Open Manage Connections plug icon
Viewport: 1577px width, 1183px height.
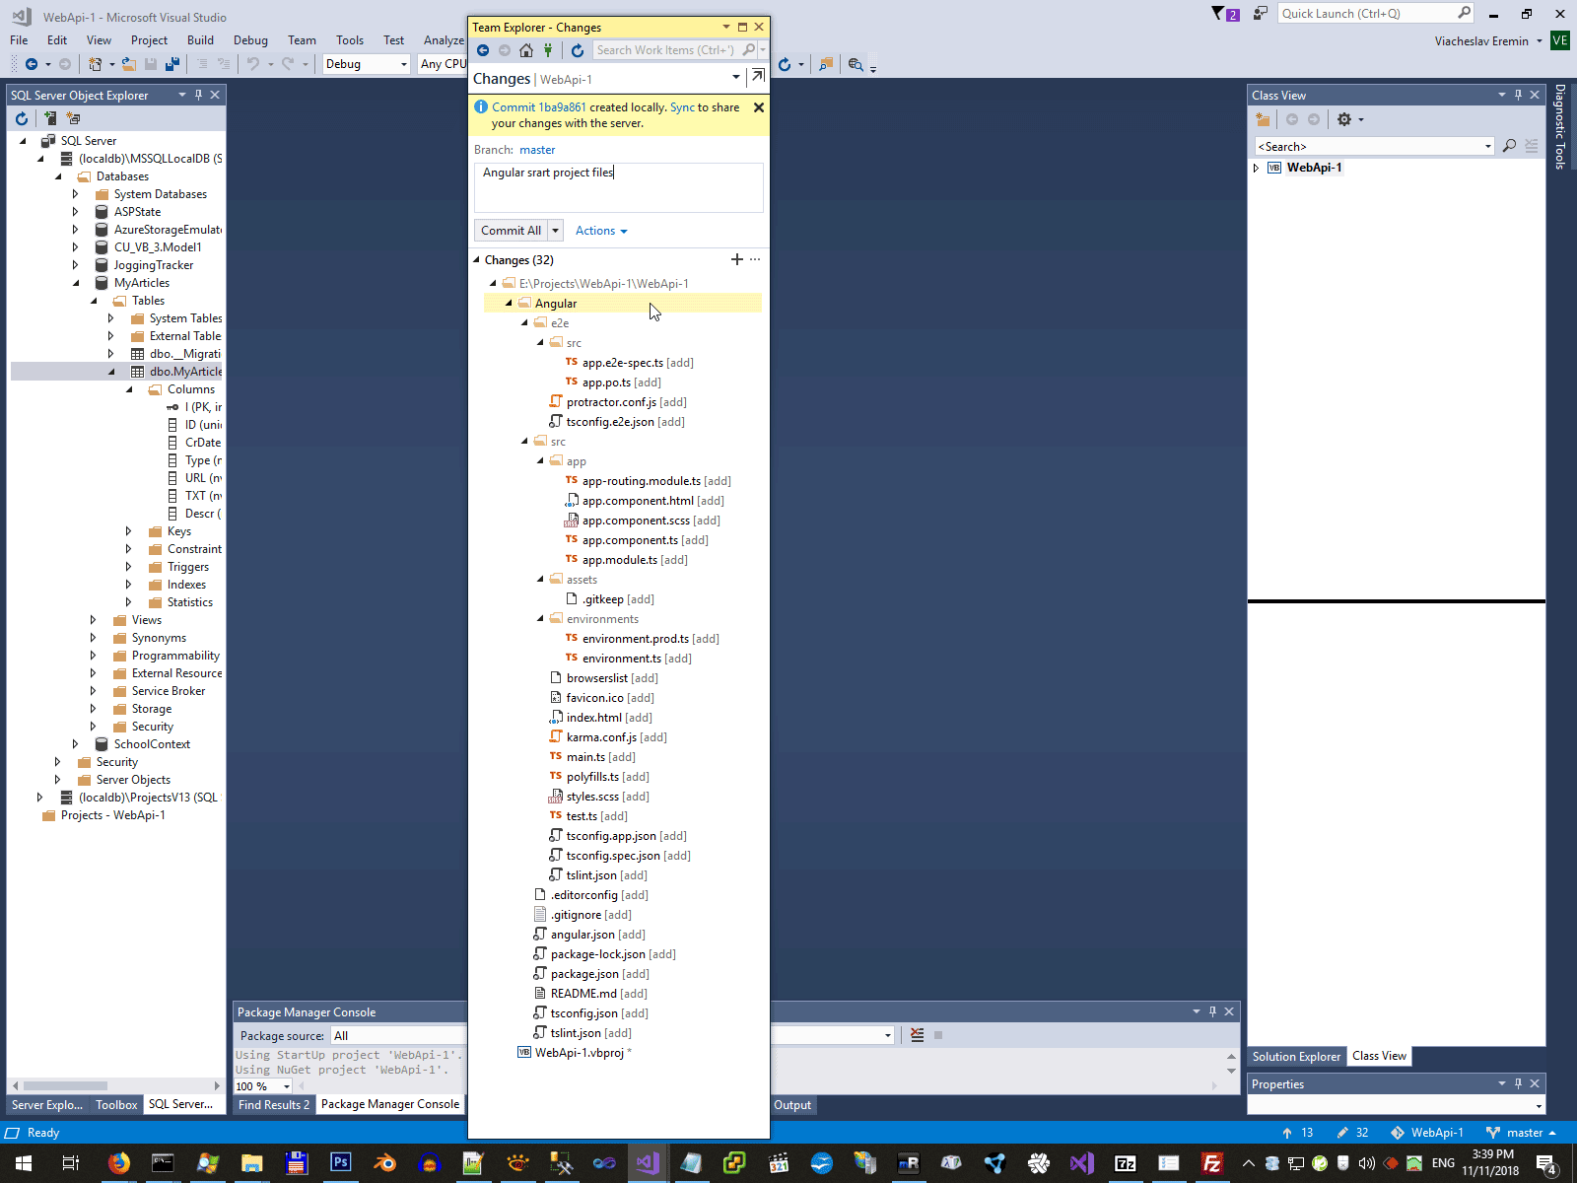click(548, 50)
